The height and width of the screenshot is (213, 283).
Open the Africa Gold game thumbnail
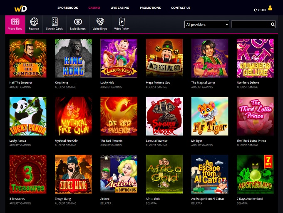coord(164,174)
